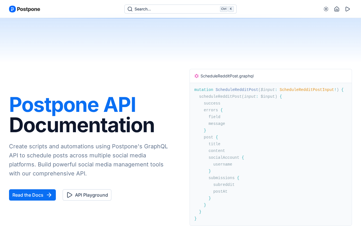Click the Ctrl K shortcut badge
Image resolution: width=361 pixels, height=226 pixels.
(x=227, y=9)
